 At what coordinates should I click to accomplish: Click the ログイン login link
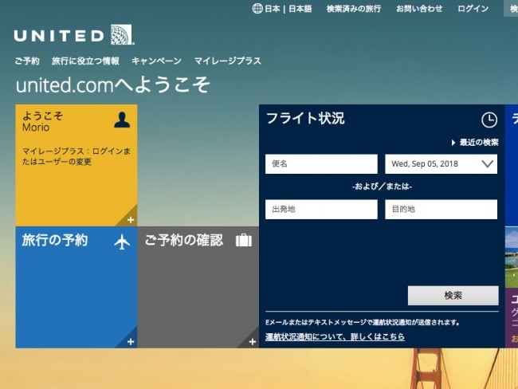point(473,9)
